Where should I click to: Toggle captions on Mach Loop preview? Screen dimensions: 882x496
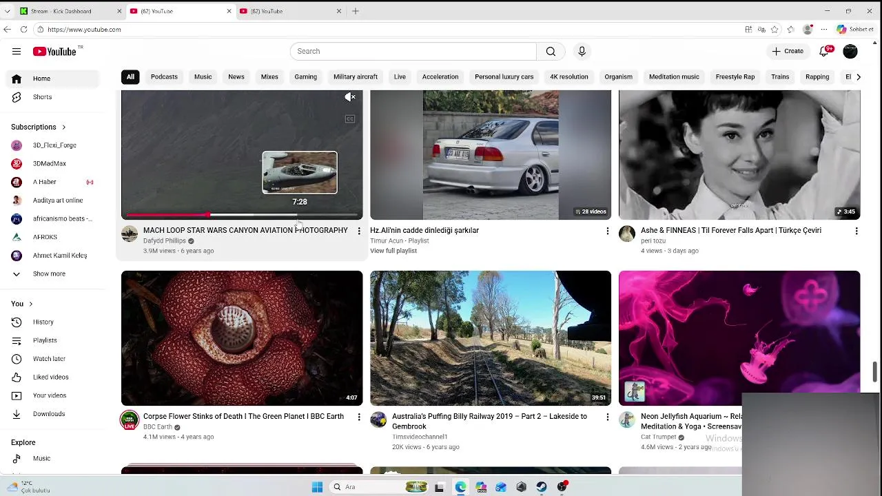350,119
